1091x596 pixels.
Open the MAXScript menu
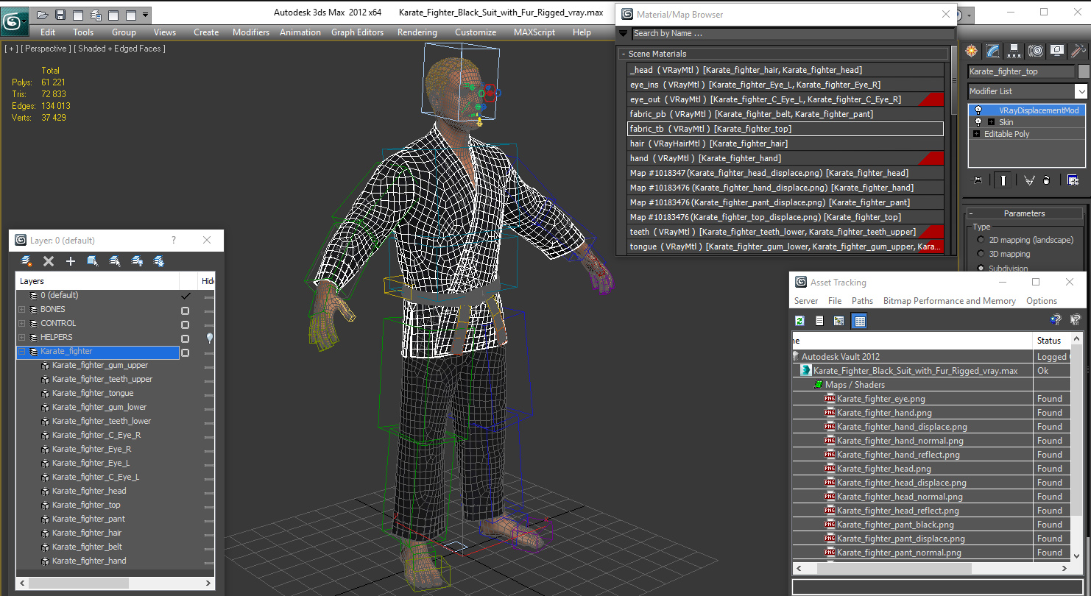coord(534,32)
